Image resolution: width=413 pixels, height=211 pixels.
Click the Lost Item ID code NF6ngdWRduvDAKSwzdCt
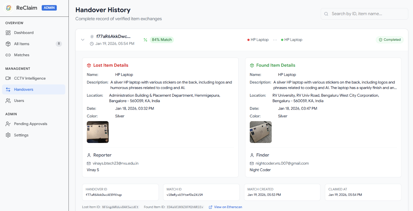pyautogui.click(x=120, y=207)
